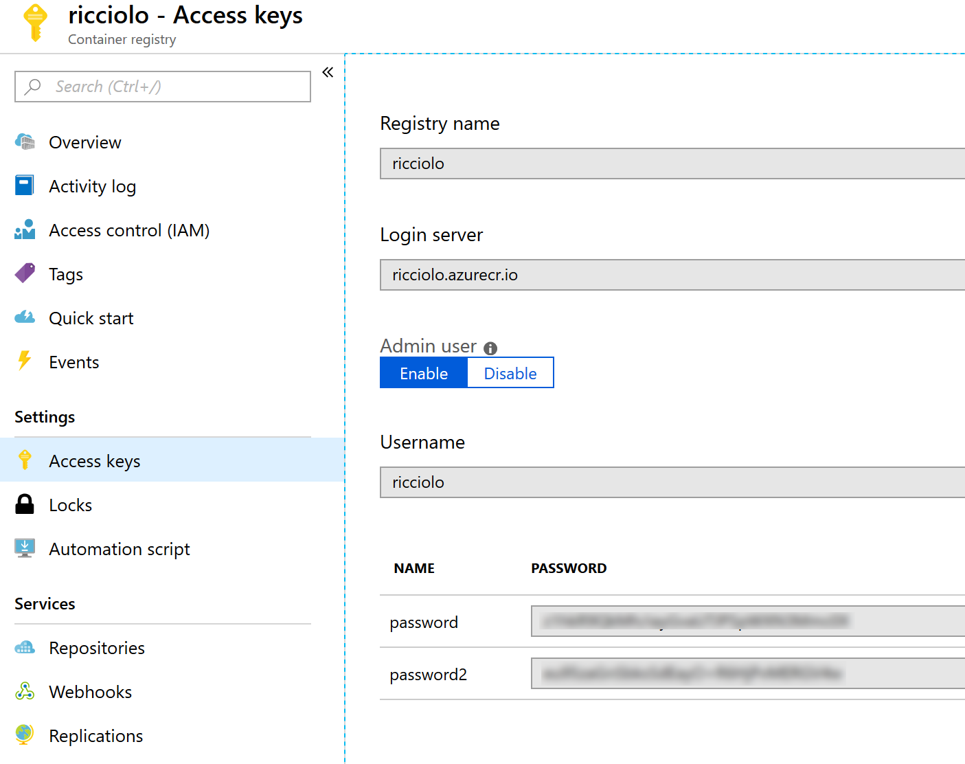Click the Admin user info icon
The image size is (965, 764).
click(490, 348)
